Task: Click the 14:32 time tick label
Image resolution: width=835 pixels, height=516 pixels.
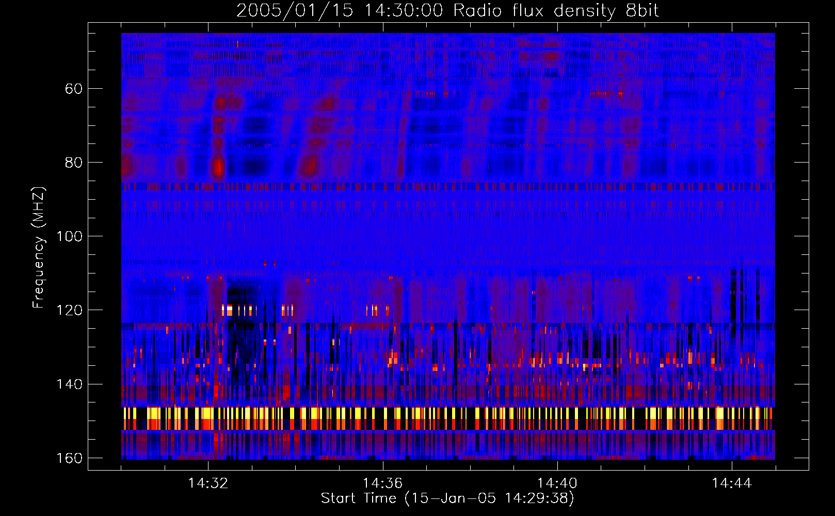Action: 208,483
